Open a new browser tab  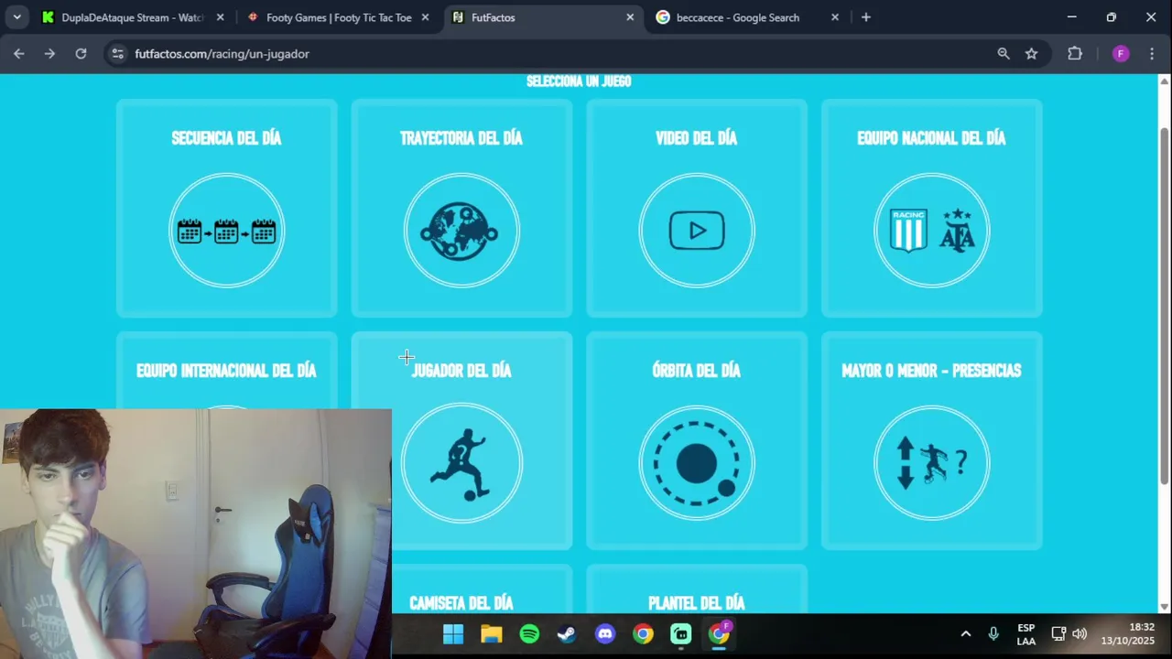866,17
